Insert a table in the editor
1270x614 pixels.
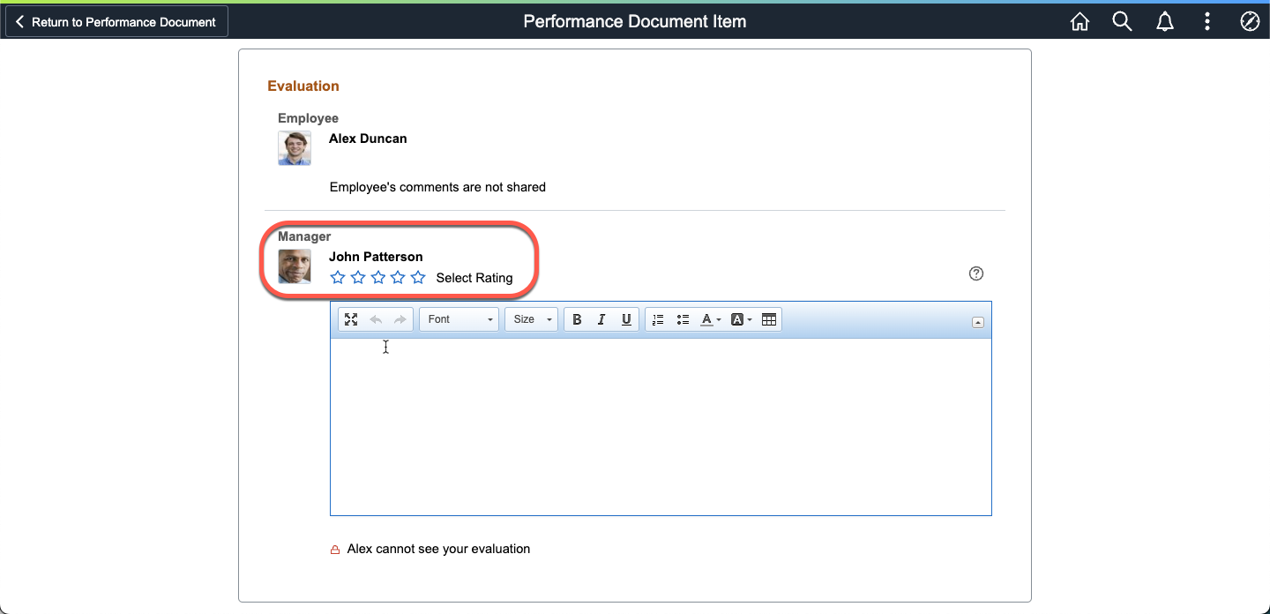pos(769,319)
